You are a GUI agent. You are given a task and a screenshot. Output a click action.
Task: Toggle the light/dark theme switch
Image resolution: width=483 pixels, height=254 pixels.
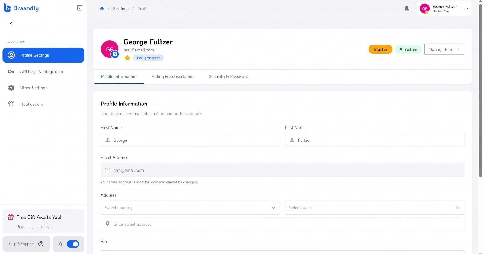73,244
